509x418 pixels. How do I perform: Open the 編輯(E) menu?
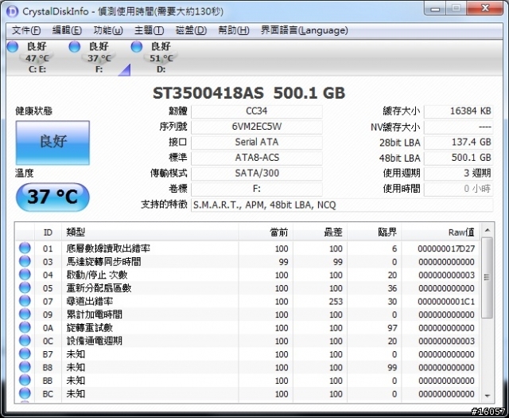(67, 30)
